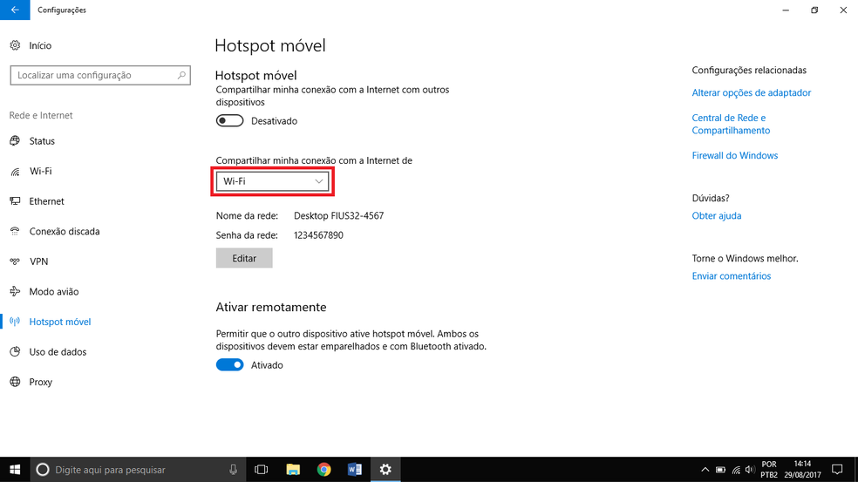The width and height of the screenshot is (858, 482).
Task: Click the POR PTB2 language indicator
Action: (769, 470)
